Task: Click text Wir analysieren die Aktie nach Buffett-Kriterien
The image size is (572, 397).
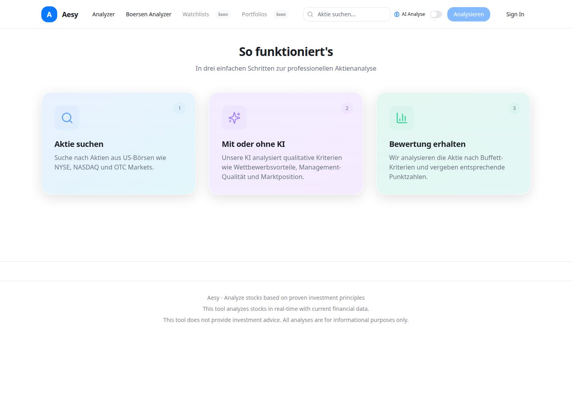Action: pyautogui.click(x=447, y=167)
